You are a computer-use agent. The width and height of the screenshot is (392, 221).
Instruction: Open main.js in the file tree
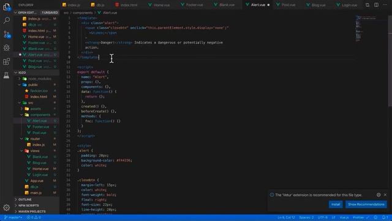[x=36, y=193]
